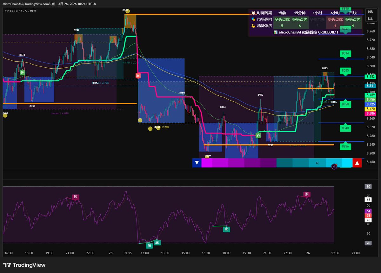Click the red 空 short signal marker
Viewport: 381px width, 273px height.
coord(138,76)
